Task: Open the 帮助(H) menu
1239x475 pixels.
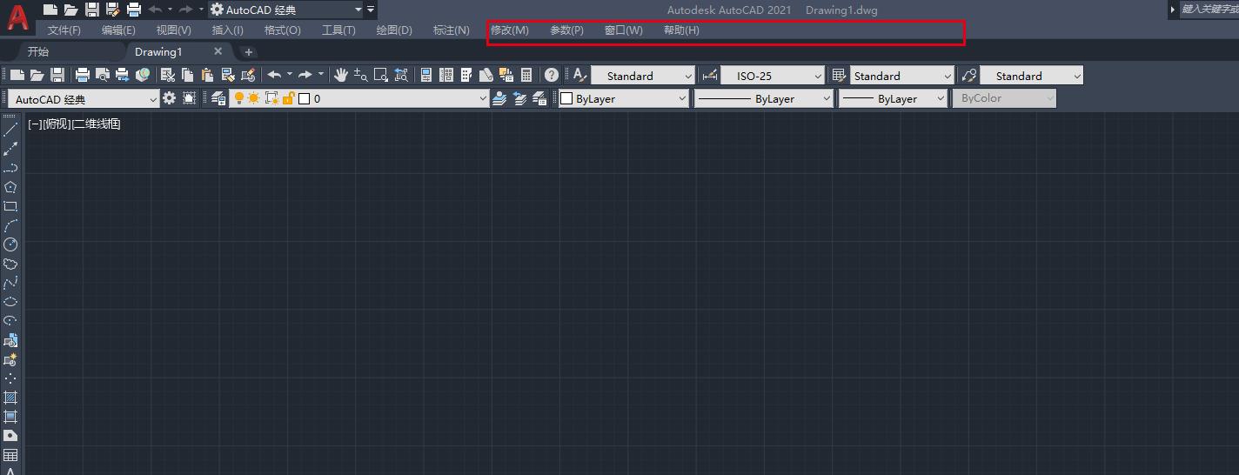Action: (681, 30)
